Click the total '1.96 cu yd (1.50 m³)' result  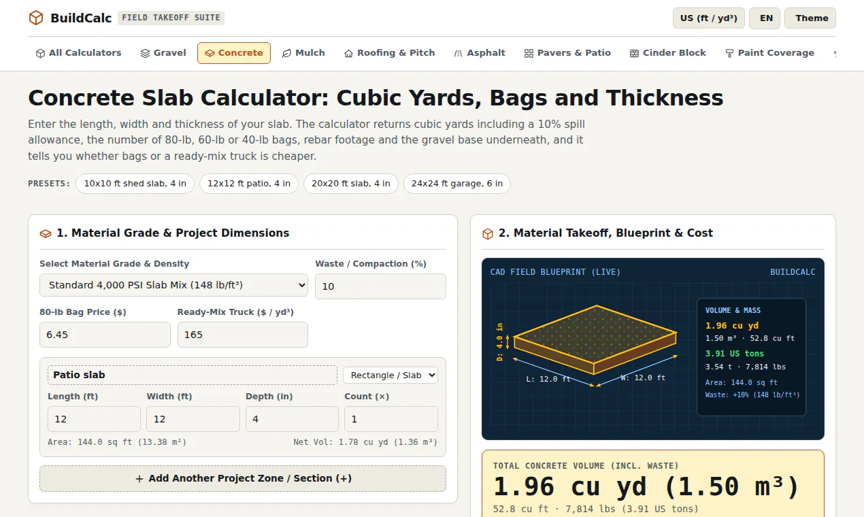646,487
